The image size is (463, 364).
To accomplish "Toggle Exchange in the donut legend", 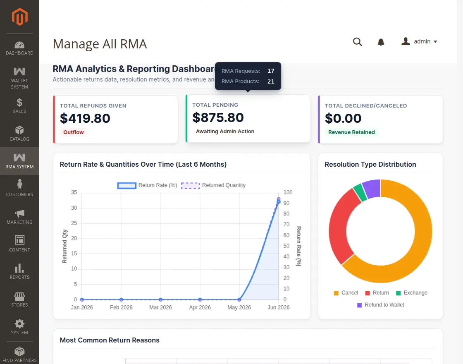I will tap(412, 293).
